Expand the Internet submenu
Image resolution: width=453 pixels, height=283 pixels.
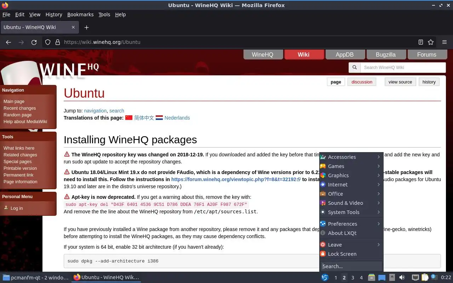pyautogui.click(x=351, y=185)
